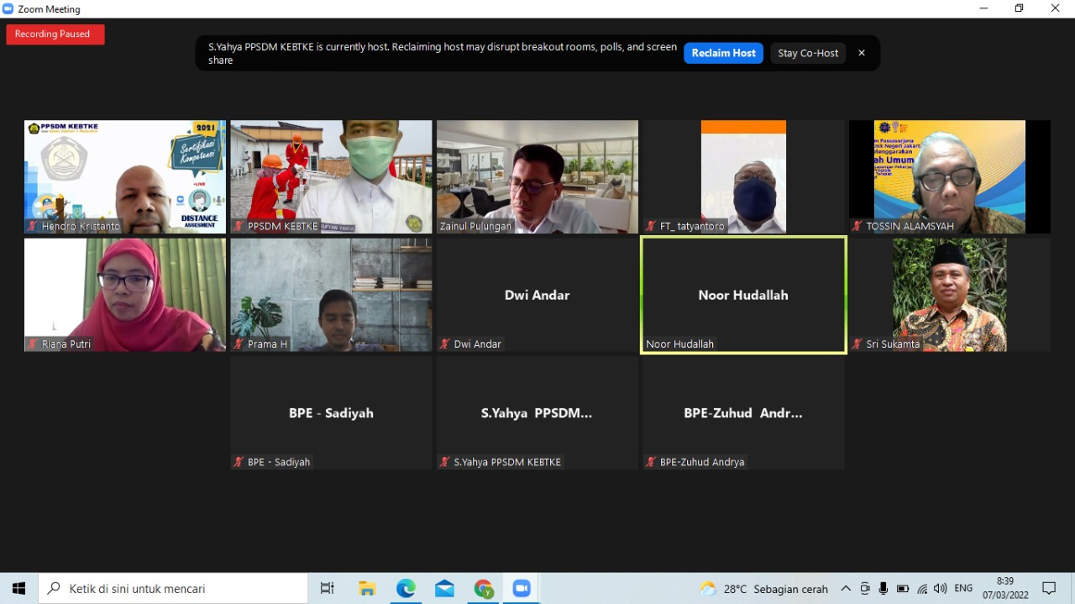
Task: Open the Mail app from the taskbar
Action: coord(444,588)
